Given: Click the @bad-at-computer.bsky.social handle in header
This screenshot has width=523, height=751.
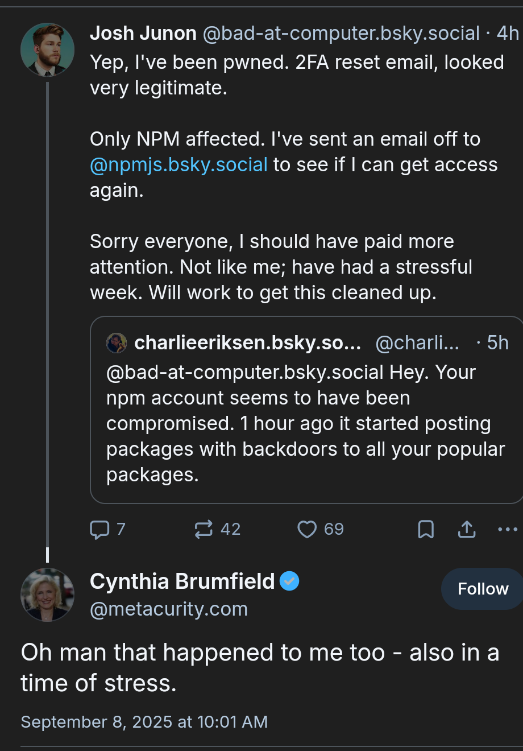Looking at the screenshot, I should (341, 34).
